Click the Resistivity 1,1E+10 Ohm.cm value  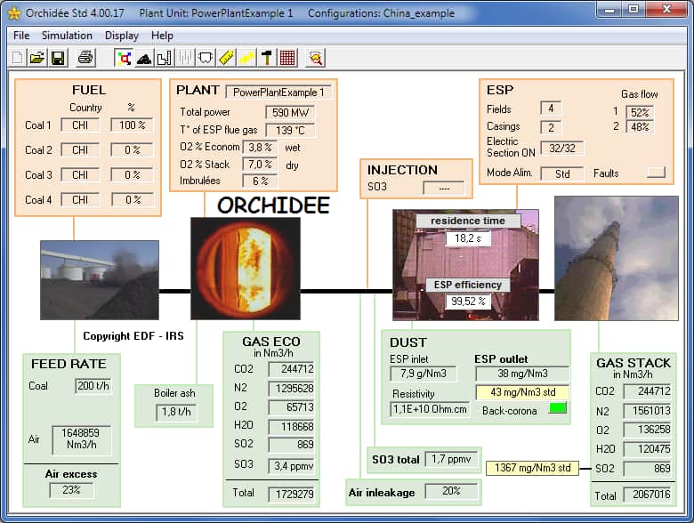[430, 409]
